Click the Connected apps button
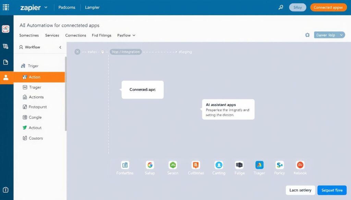This screenshot has height=200, width=351. pyautogui.click(x=328, y=7)
